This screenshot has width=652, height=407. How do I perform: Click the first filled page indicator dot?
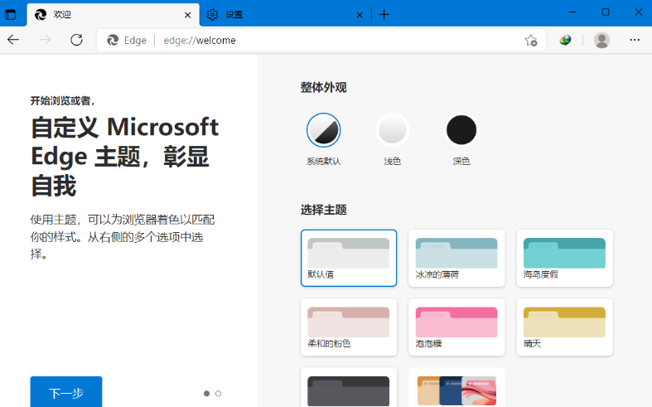206,393
